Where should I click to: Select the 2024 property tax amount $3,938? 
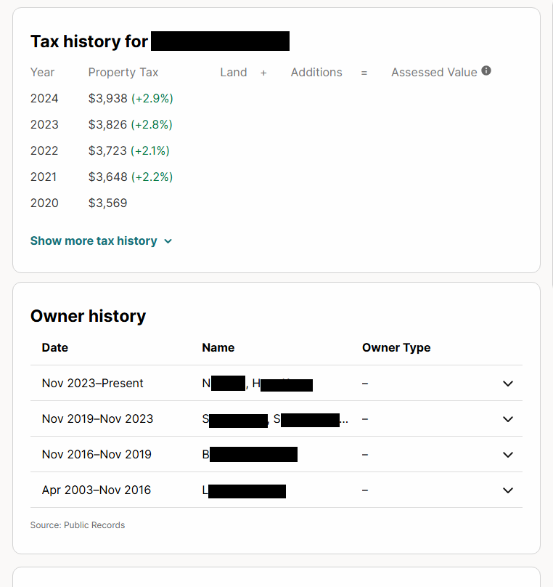(108, 99)
